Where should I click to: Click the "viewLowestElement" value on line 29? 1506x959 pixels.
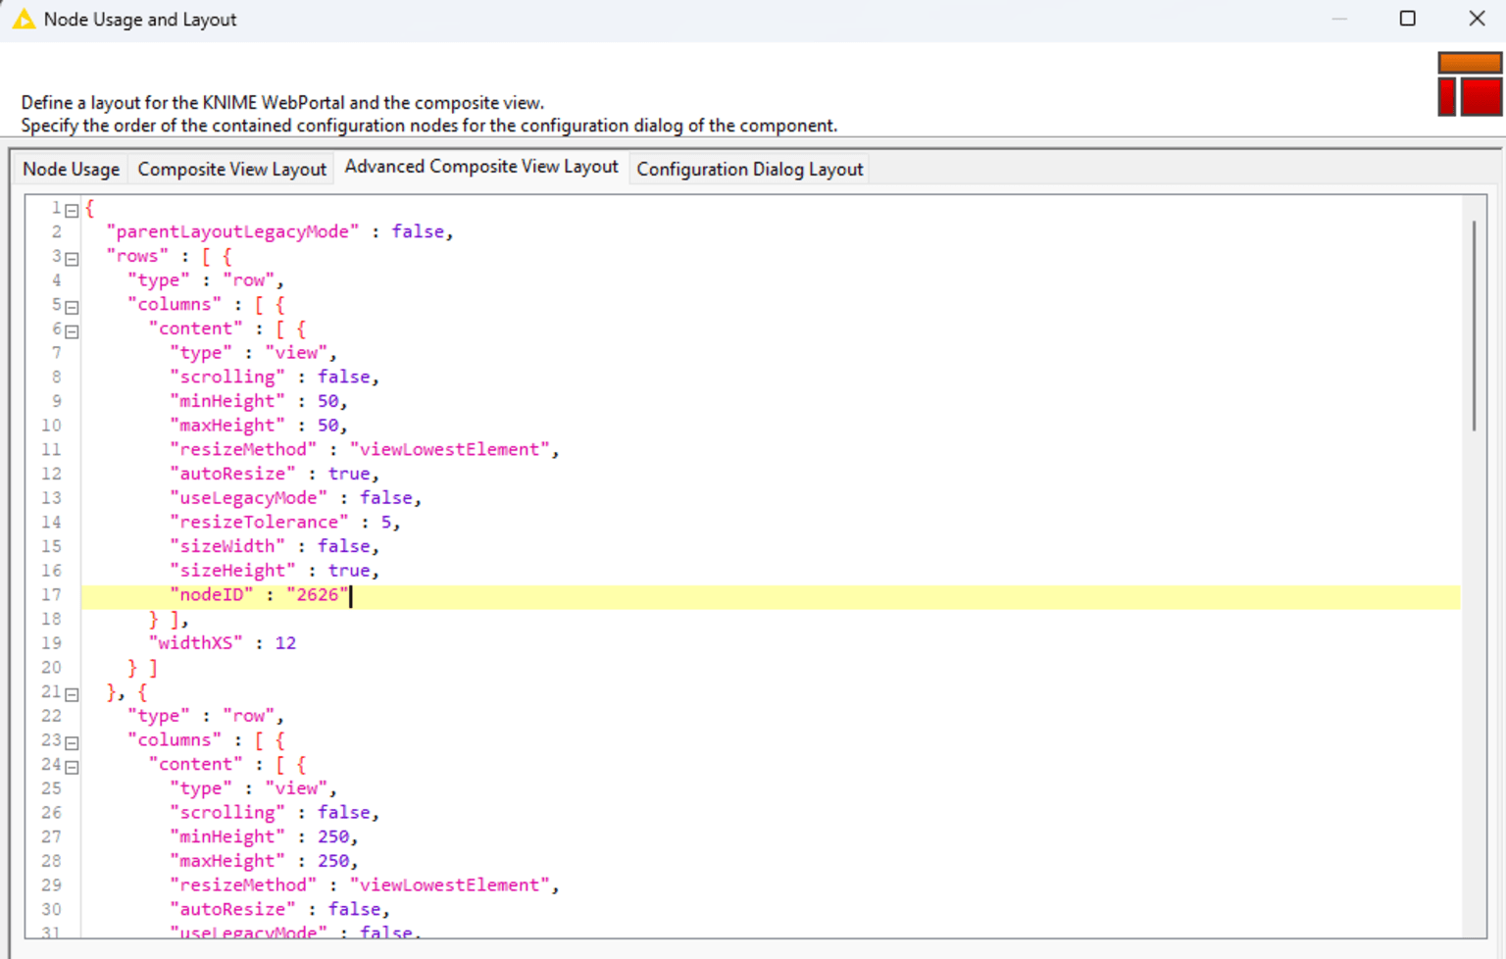click(x=449, y=884)
